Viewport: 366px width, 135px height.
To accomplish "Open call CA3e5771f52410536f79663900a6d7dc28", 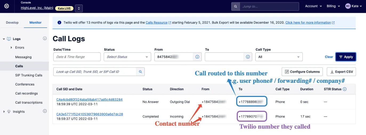I will pos(90,114).
